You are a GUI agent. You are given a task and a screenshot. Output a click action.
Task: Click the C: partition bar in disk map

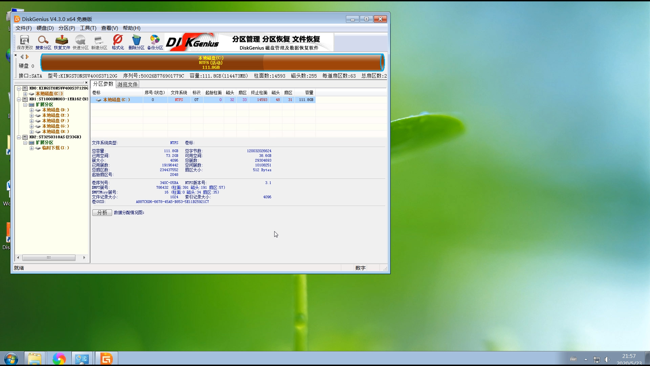(212, 63)
